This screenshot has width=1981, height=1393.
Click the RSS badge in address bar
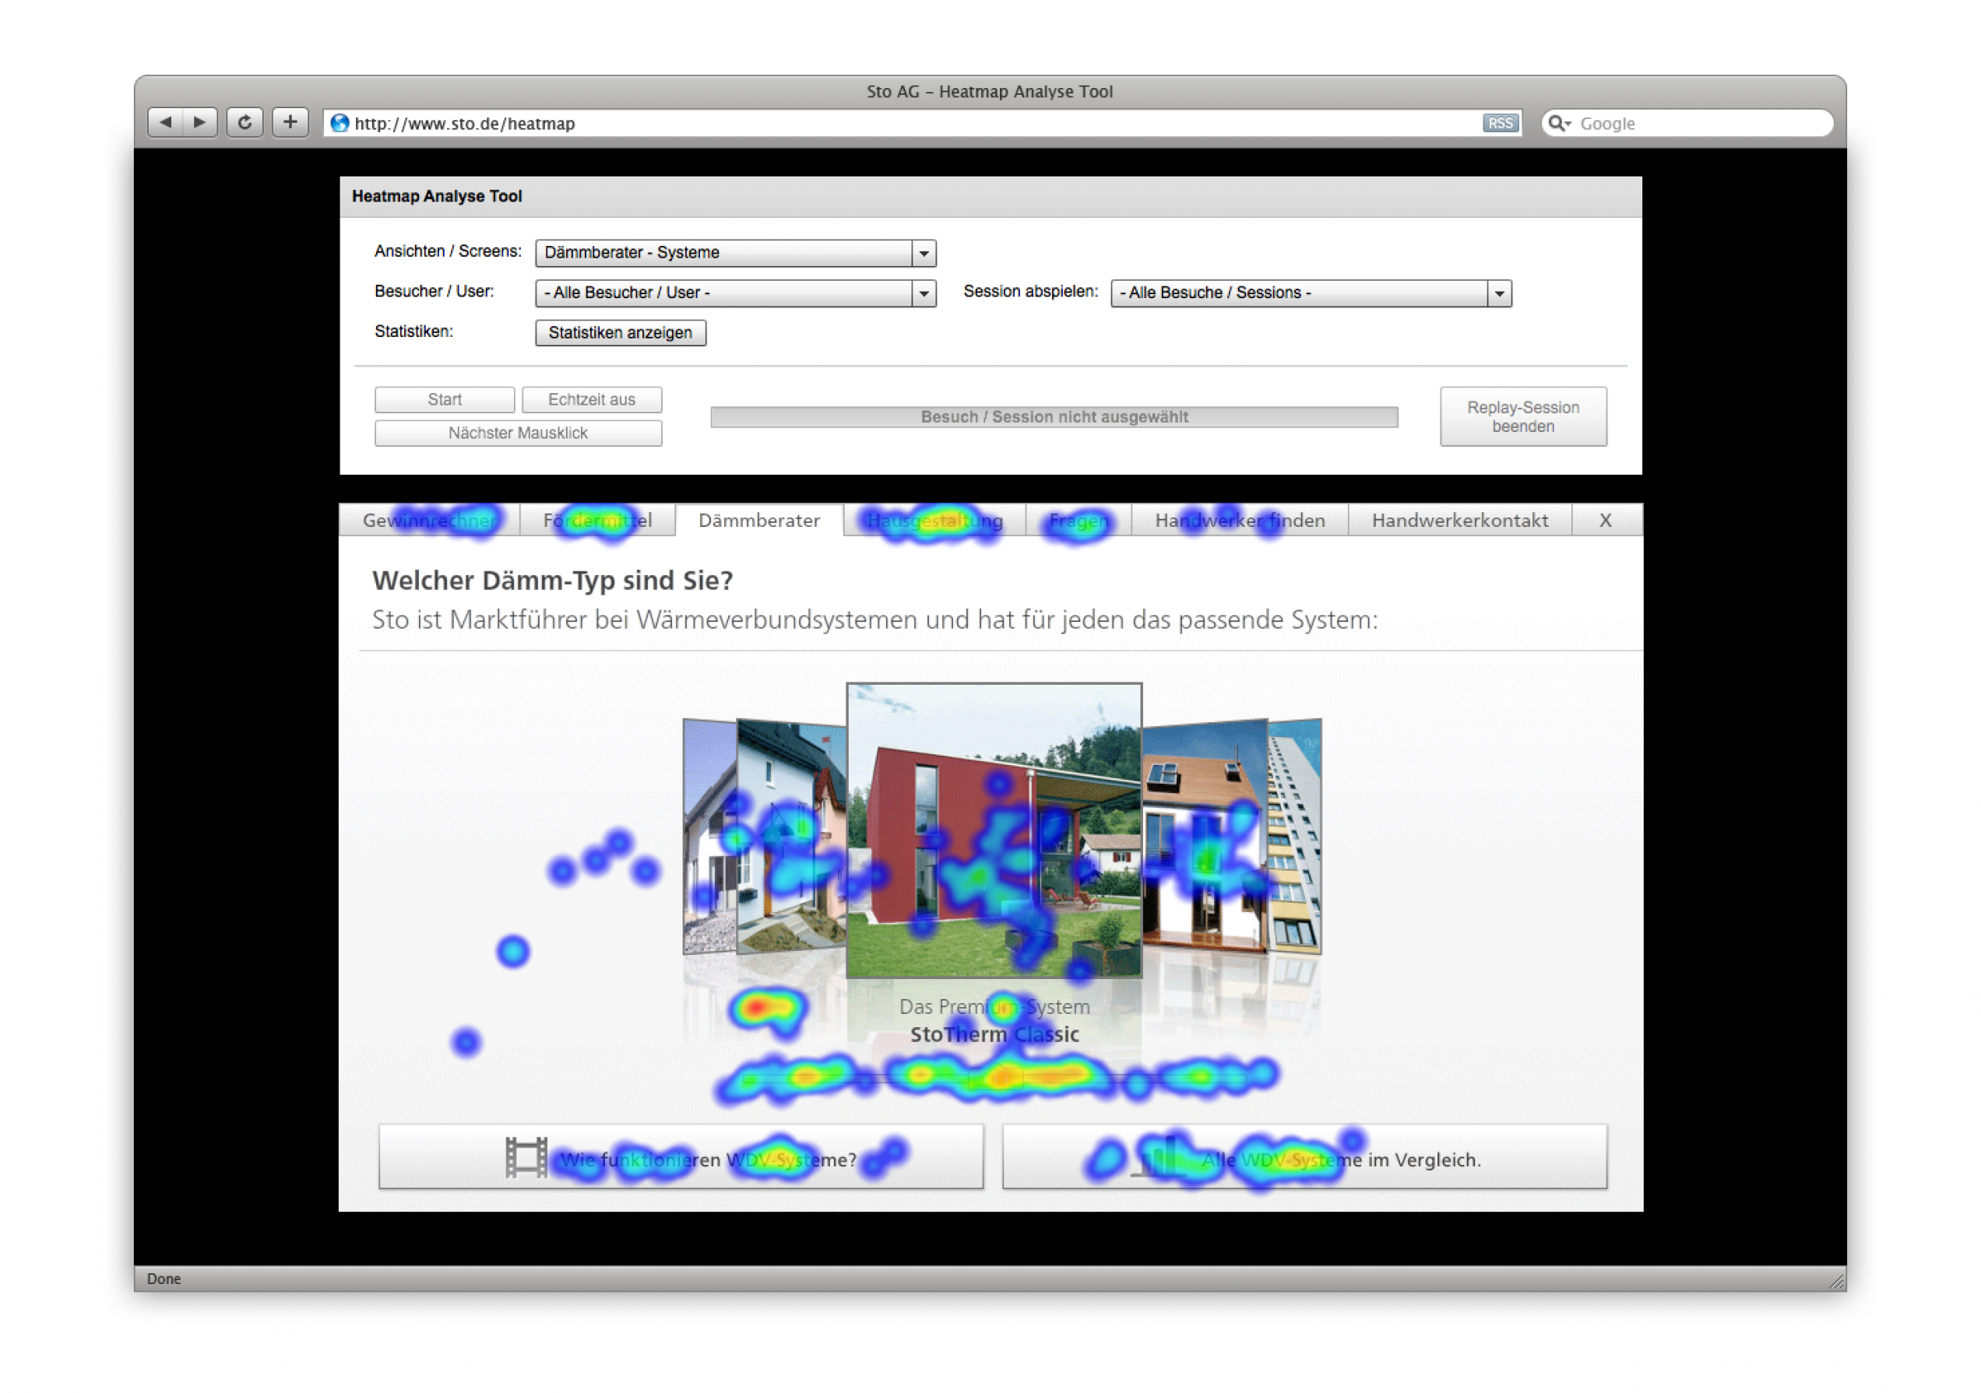click(1500, 123)
